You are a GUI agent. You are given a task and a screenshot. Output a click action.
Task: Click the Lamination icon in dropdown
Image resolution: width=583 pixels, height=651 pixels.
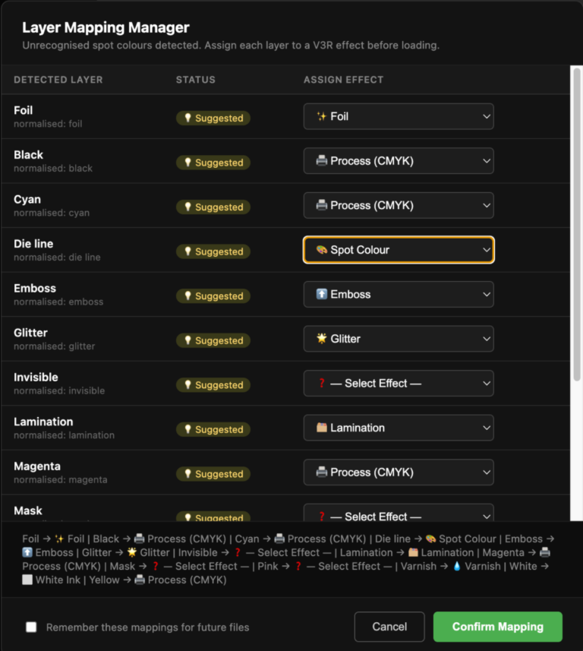tap(322, 428)
